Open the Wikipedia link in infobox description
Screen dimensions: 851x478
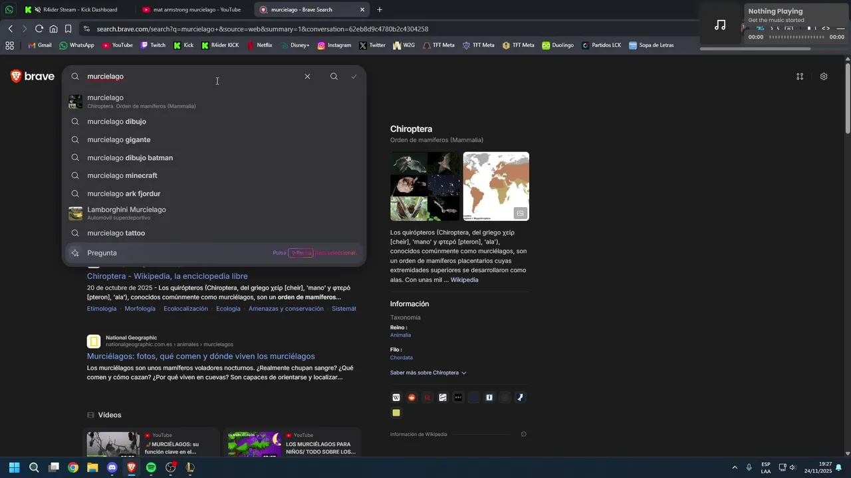tap(464, 280)
